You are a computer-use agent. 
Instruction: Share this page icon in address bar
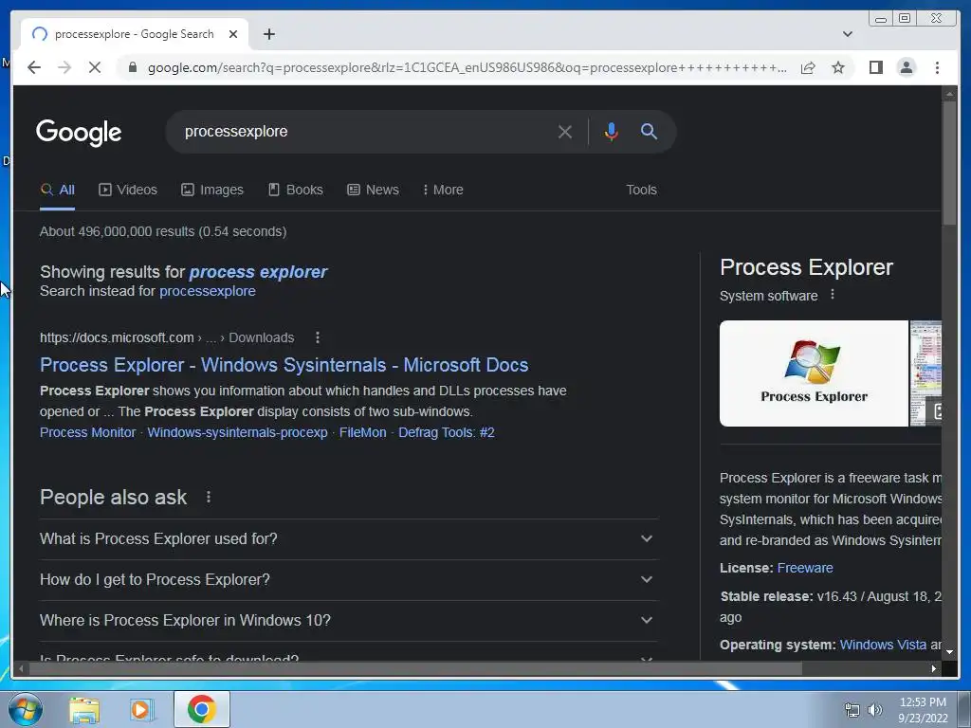[x=808, y=67]
